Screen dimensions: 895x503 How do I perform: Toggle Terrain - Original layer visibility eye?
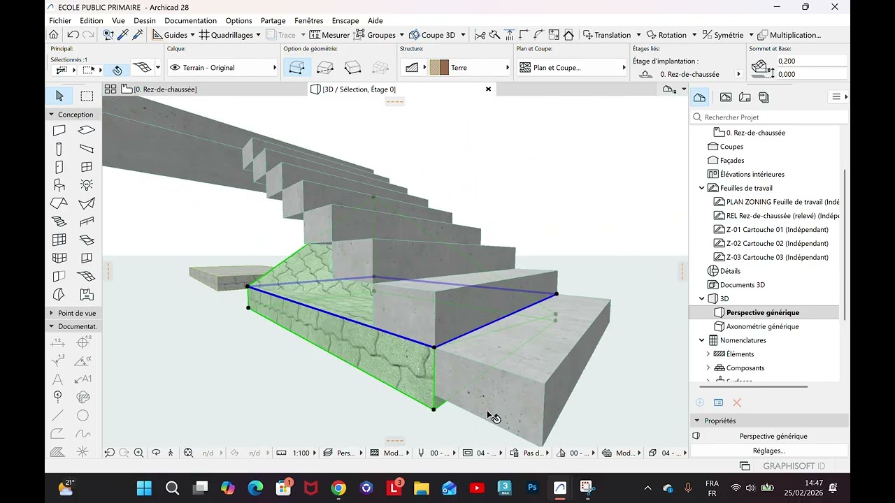pyautogui.click(x=175, y=68)
